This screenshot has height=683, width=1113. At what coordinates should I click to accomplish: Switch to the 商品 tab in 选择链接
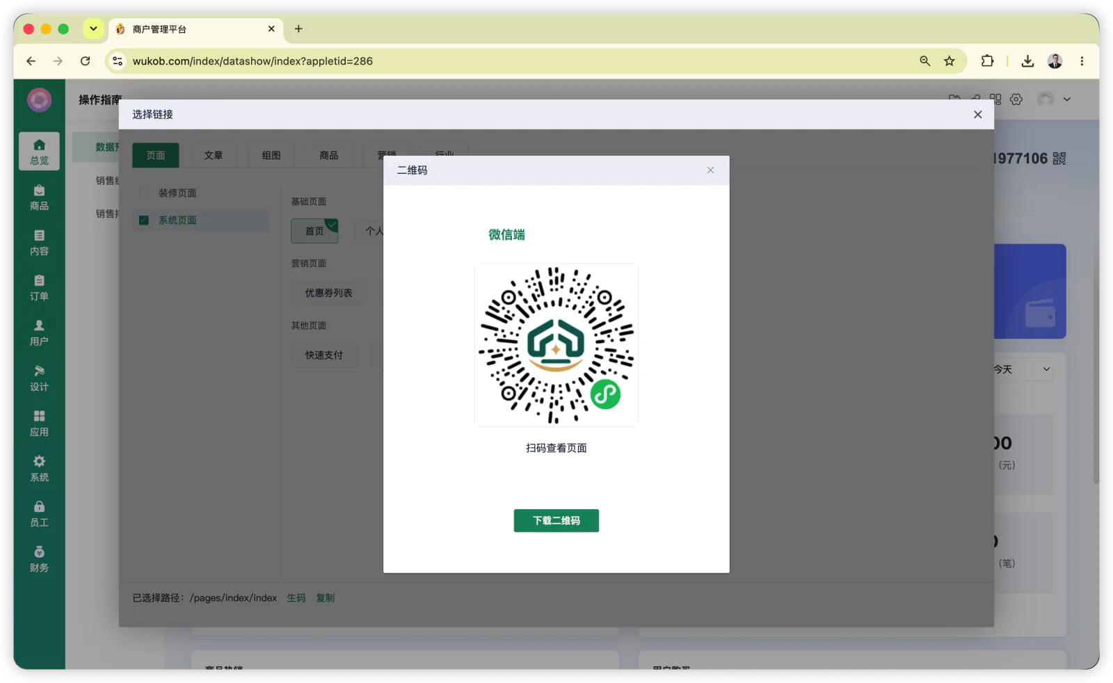pos(329,155)
